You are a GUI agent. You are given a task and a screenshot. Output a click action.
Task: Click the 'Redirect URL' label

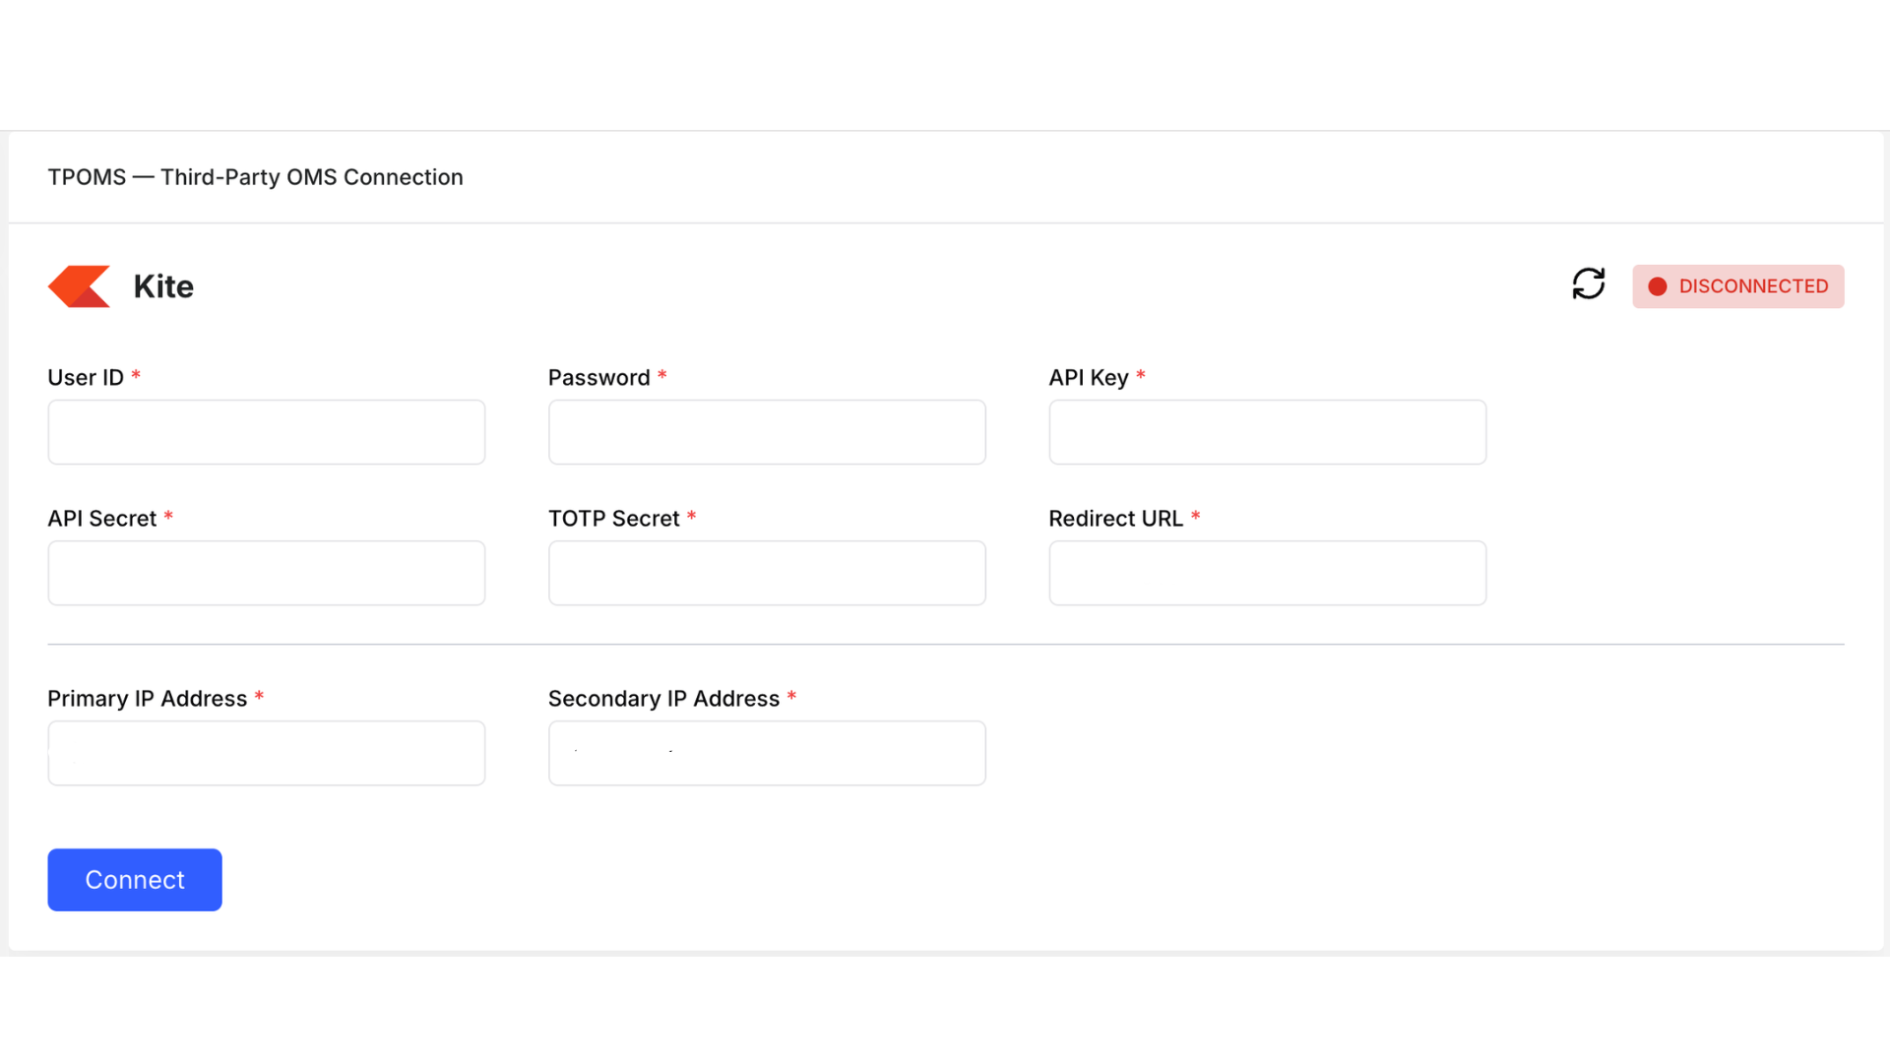(1116, 519)
